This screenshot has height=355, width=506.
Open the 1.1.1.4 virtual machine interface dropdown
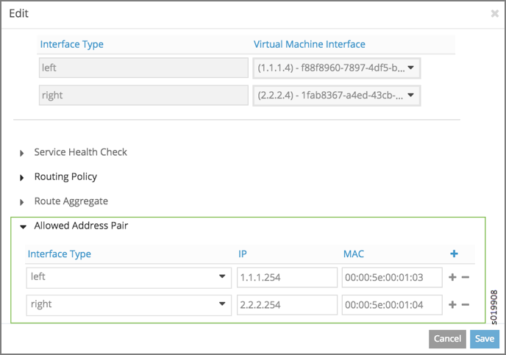coord(336,68)
